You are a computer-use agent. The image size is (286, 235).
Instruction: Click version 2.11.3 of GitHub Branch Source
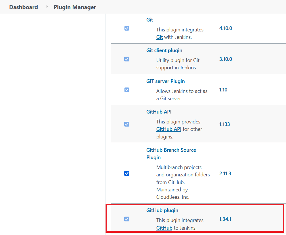225,174
